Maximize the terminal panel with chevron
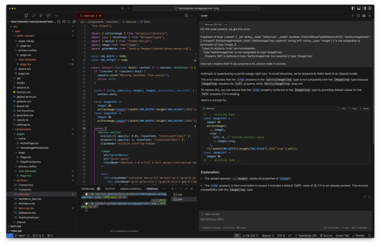 [186, 189]
